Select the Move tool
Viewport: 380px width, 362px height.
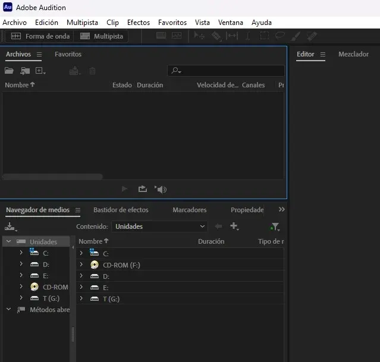pyautogui.click(x=199, y=36)
